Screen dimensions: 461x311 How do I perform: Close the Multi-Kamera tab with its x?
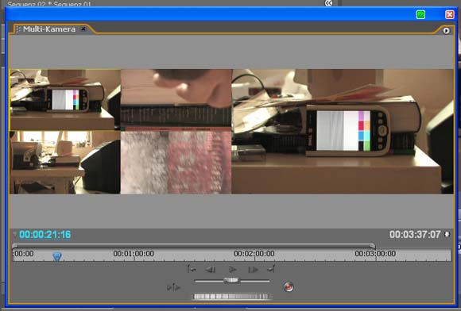coord(83,29)
